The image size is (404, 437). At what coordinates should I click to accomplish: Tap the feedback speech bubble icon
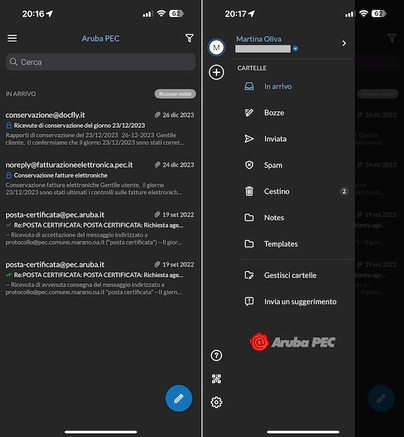click(x=249, y=301)
